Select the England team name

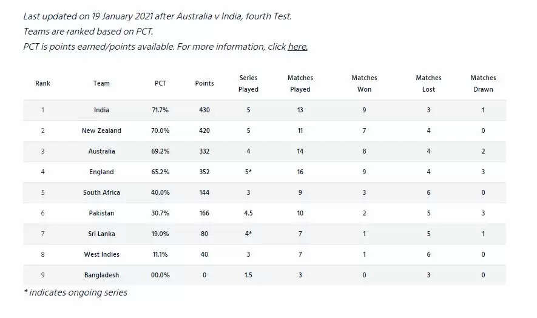(101, 172)
